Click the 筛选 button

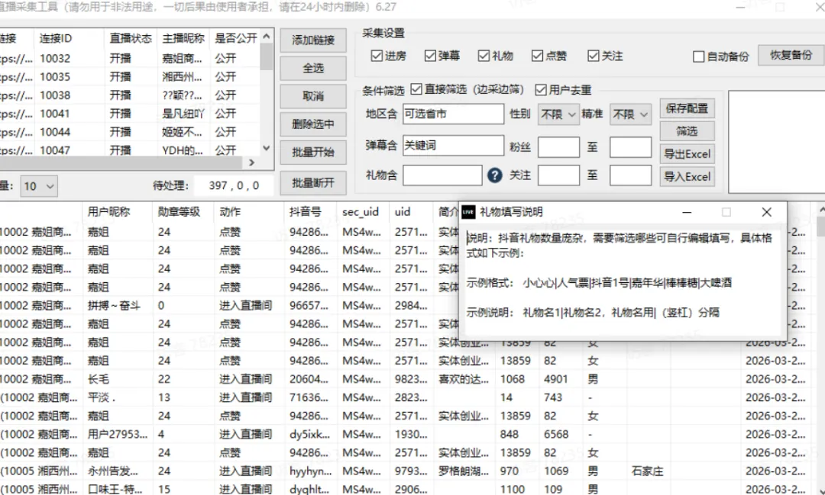coord(687,131)
